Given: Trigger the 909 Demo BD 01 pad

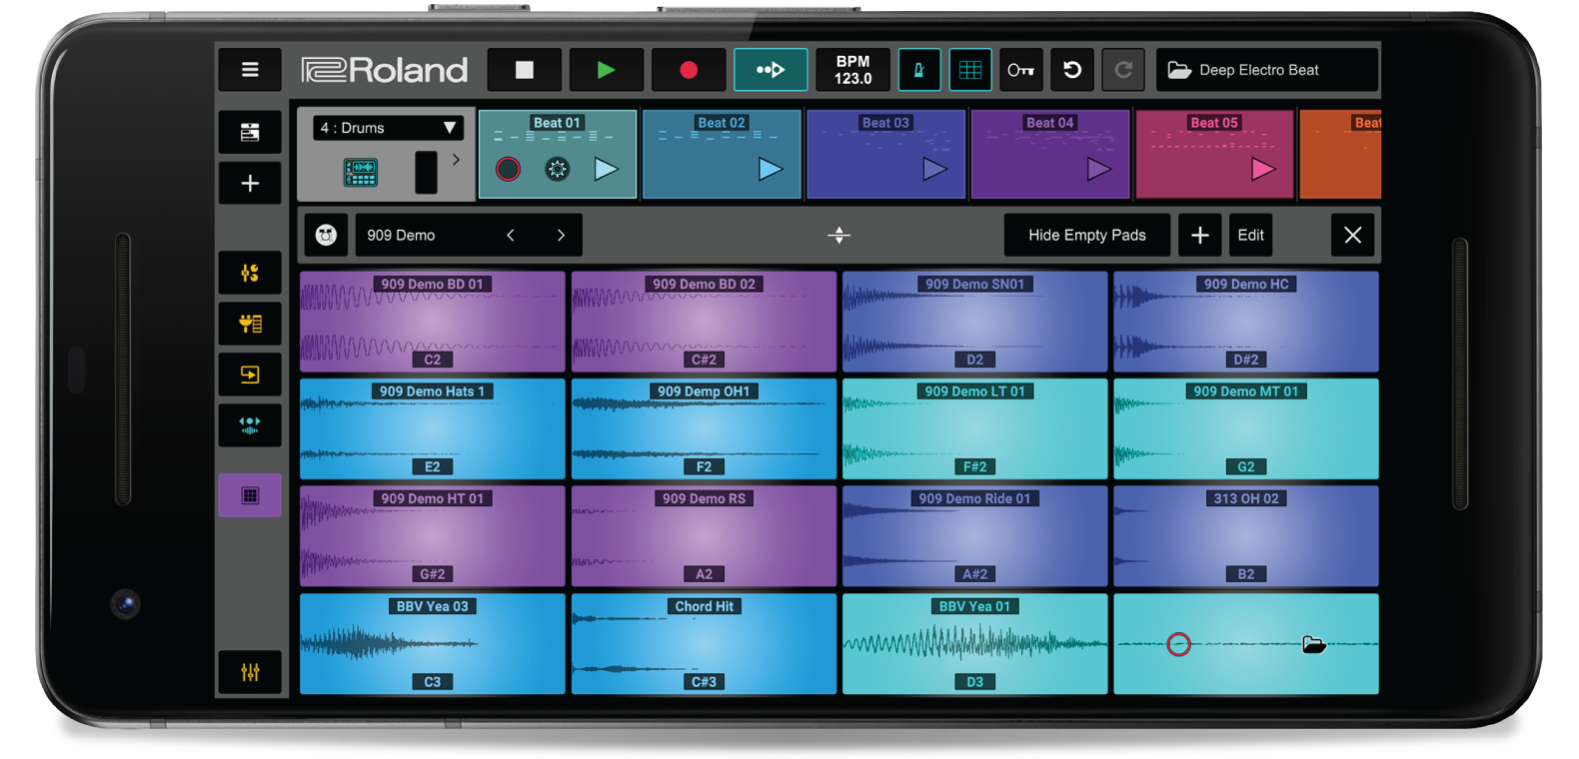Looking at the screenshot, I should [432, 322].
